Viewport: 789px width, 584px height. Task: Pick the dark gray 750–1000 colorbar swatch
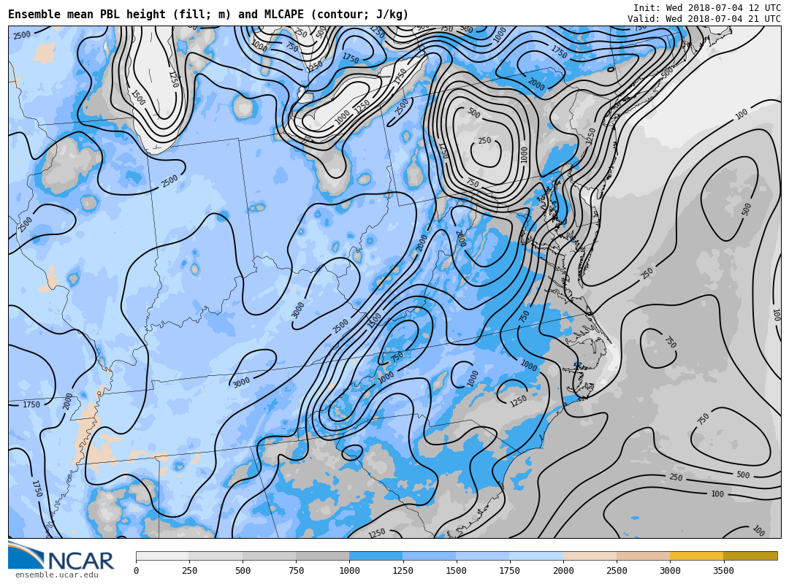coord(322,556)
